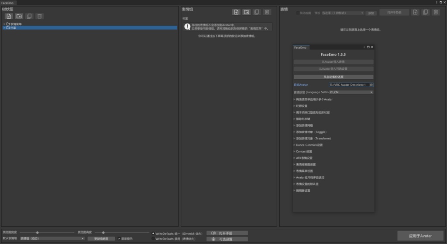Expand Avatar应用程序首选项 section
The image size is (447, 244).
pos(294,177)
